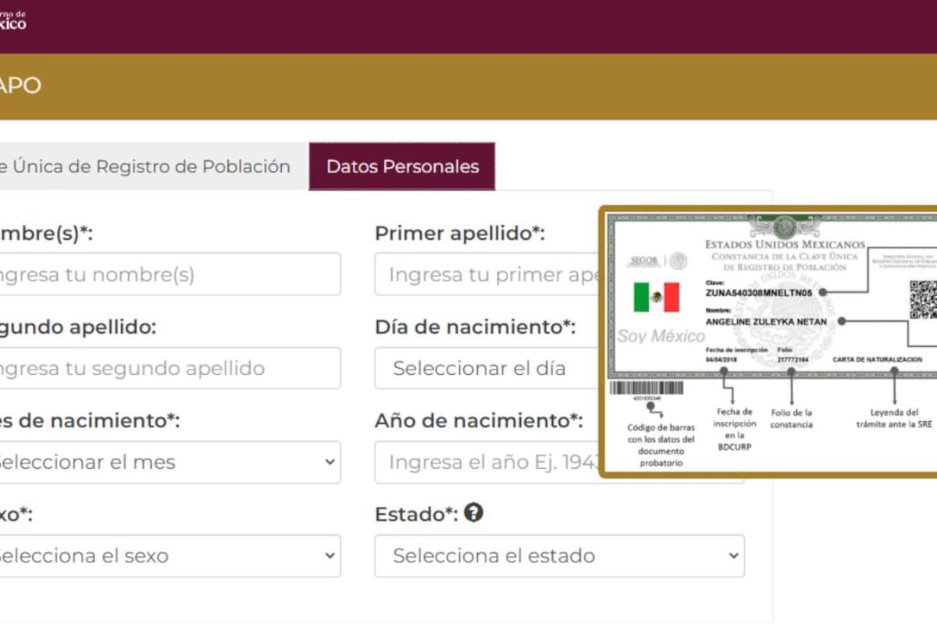The image size is (937, 625).
Task: Click the national emblem atop the CURP card
Action: [785, 227]
